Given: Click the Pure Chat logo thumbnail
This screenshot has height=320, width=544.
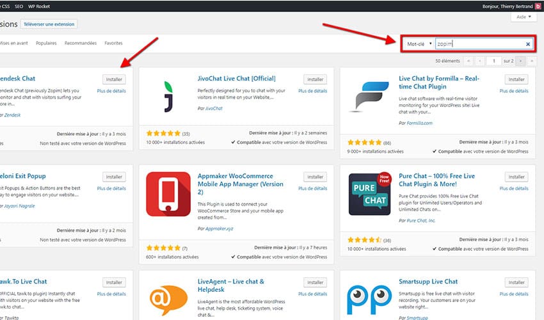Looking at the screenshot, I should click(369, 194).
